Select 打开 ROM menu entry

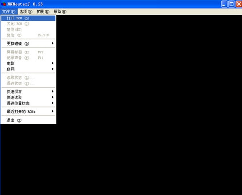[x=28, y=18]
